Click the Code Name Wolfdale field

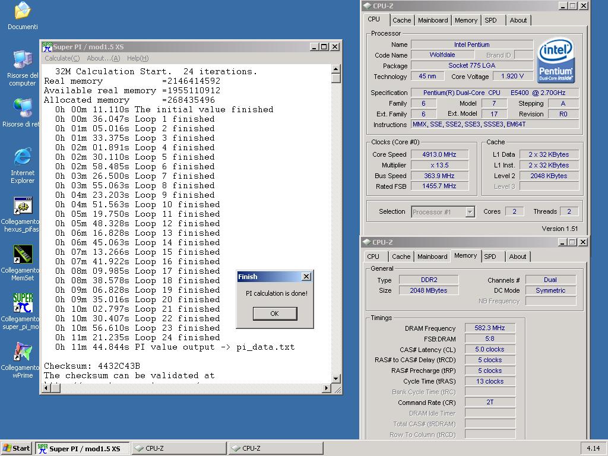pyautogui.click(x=442, y=55)
